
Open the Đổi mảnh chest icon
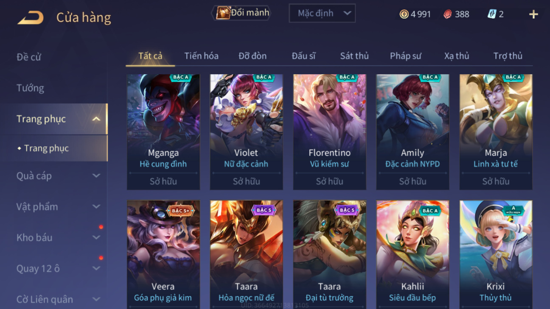tap(223, 13)
